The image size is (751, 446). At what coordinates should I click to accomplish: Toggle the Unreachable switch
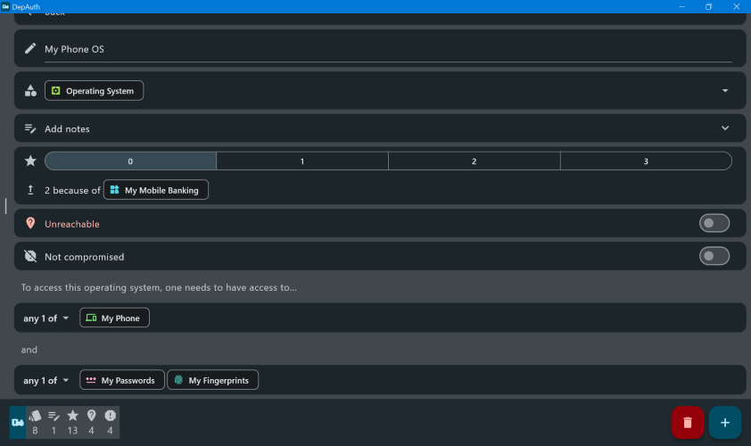[714, 223]
